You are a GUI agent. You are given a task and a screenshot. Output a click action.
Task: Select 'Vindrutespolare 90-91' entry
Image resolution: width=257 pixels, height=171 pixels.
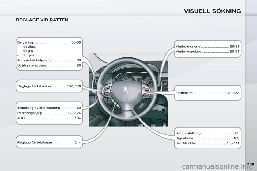[x=207, y=52]
